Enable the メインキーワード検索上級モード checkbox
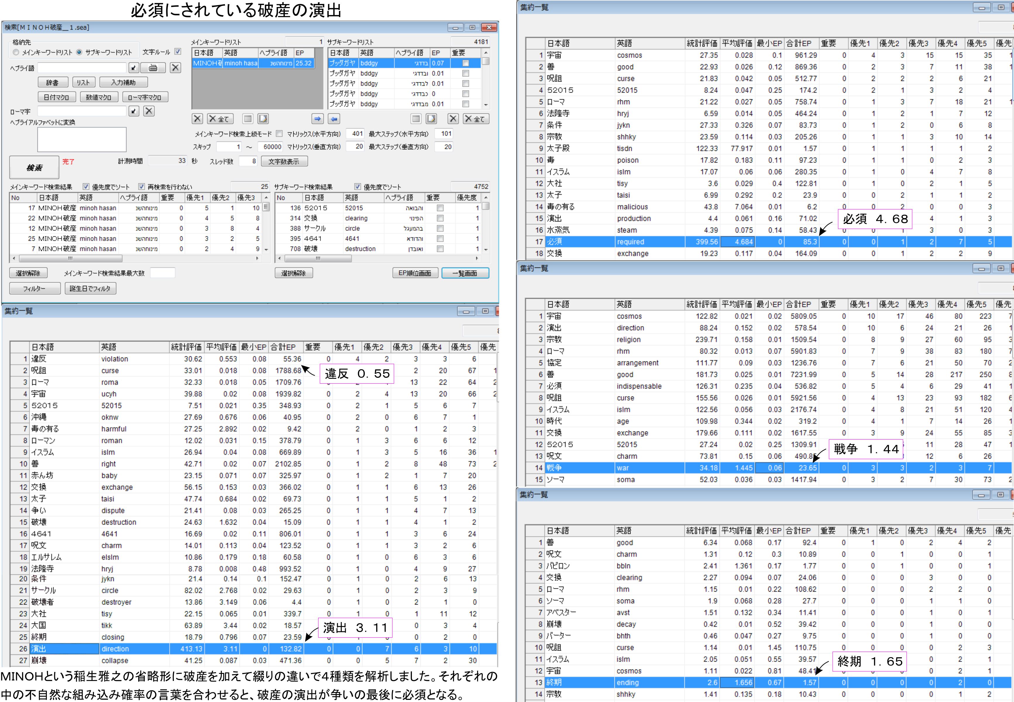This screenshot has width=1014, height=702. [279, 134]
